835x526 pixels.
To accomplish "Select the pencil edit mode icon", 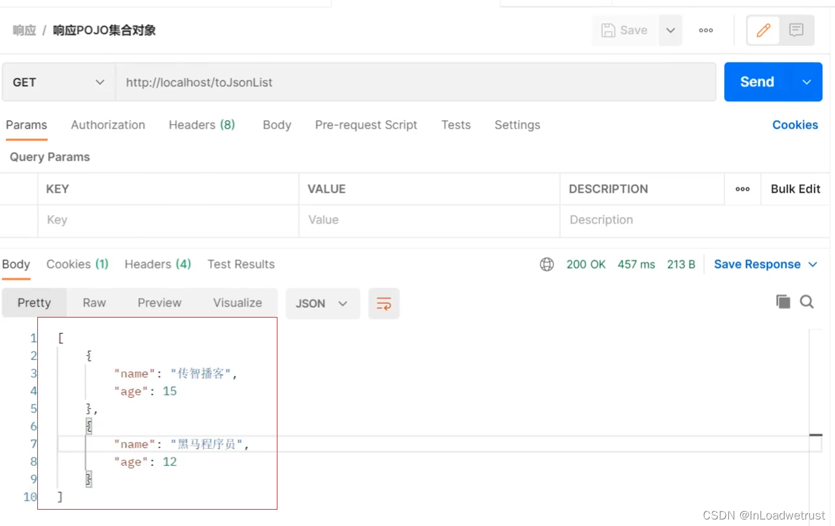I will tap(763, 30).
